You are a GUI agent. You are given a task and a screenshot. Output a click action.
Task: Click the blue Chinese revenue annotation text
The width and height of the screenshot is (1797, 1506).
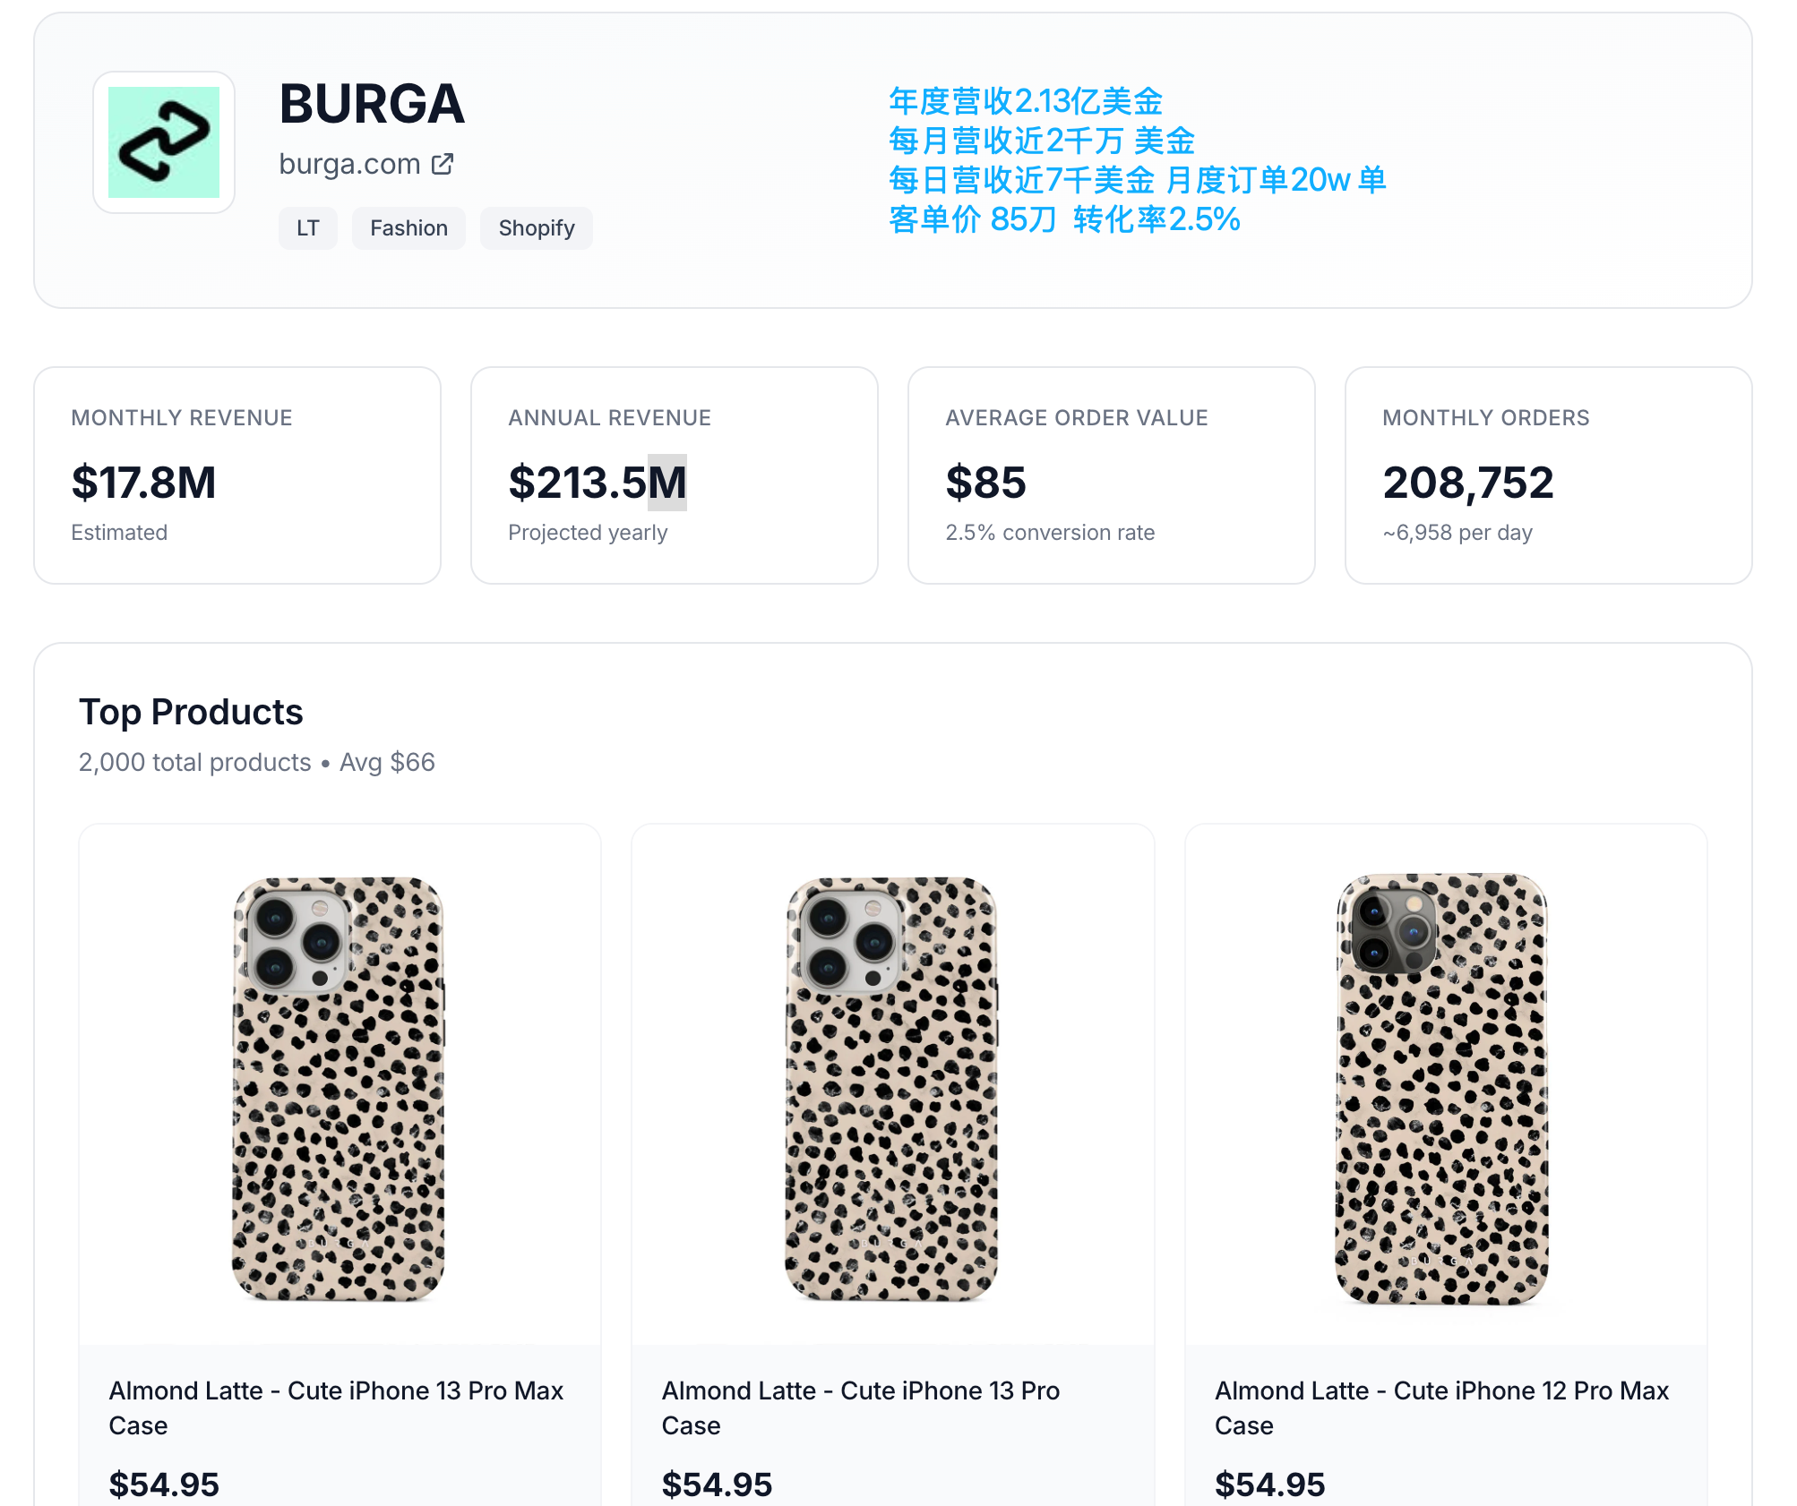(x=1137, y=160)
